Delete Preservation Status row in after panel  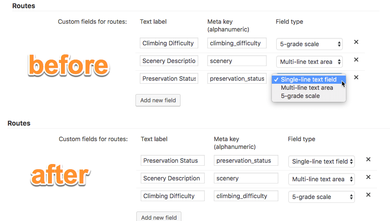click(368, 160)
